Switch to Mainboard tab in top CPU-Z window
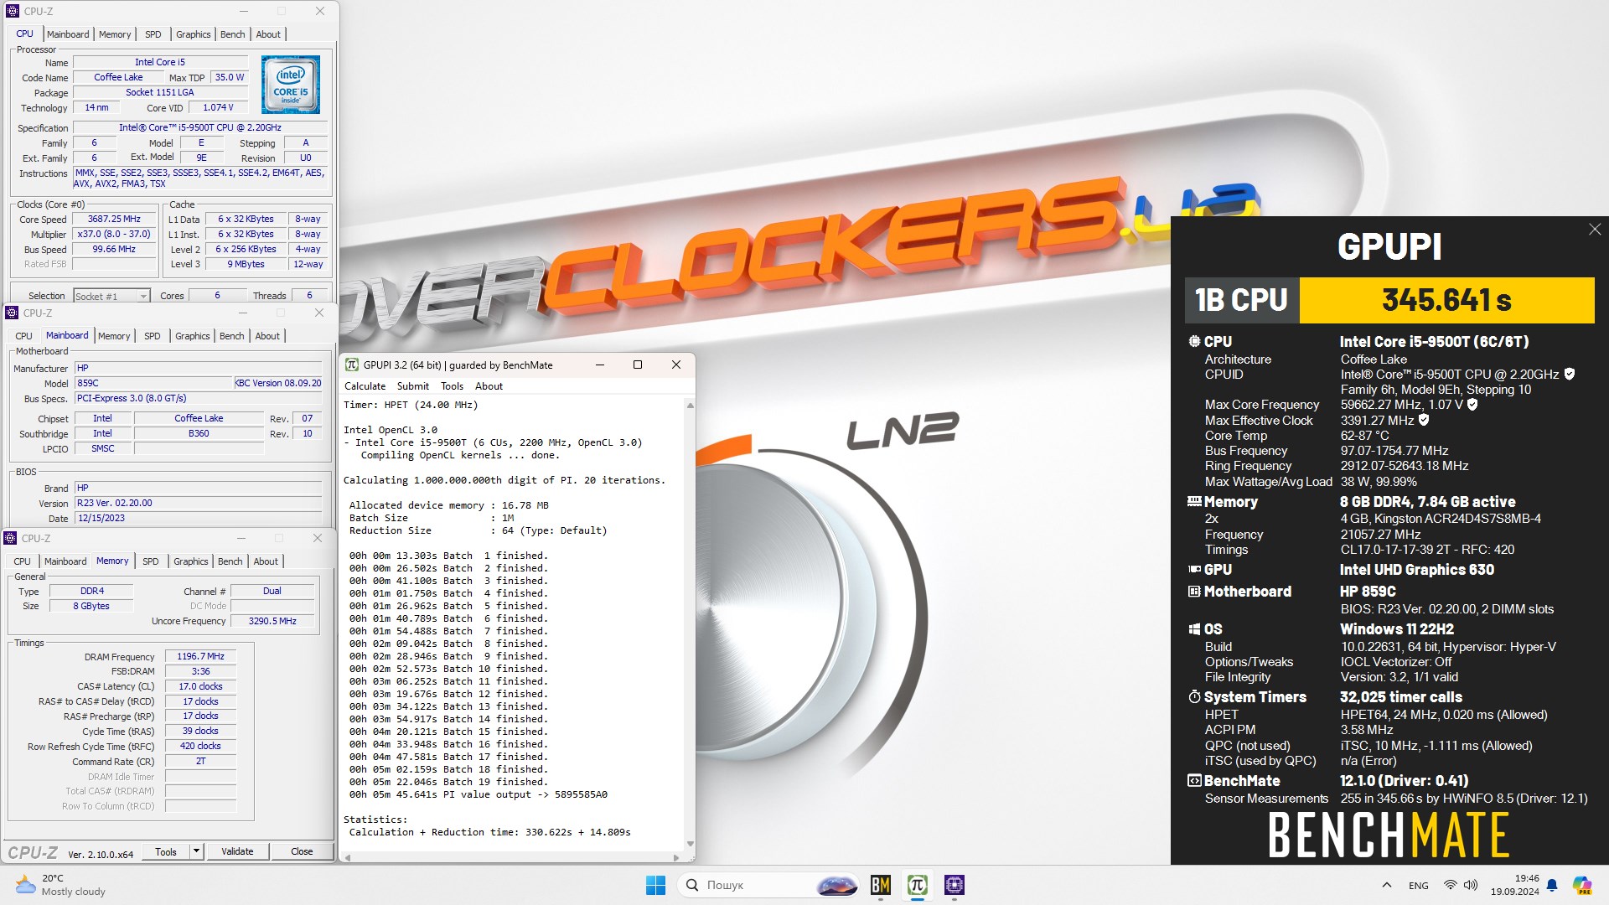 coord(68,34)
